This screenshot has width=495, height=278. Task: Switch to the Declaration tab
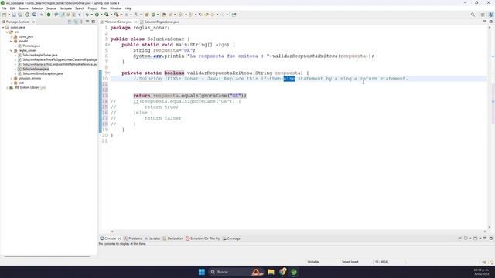[x=173, y=239]
